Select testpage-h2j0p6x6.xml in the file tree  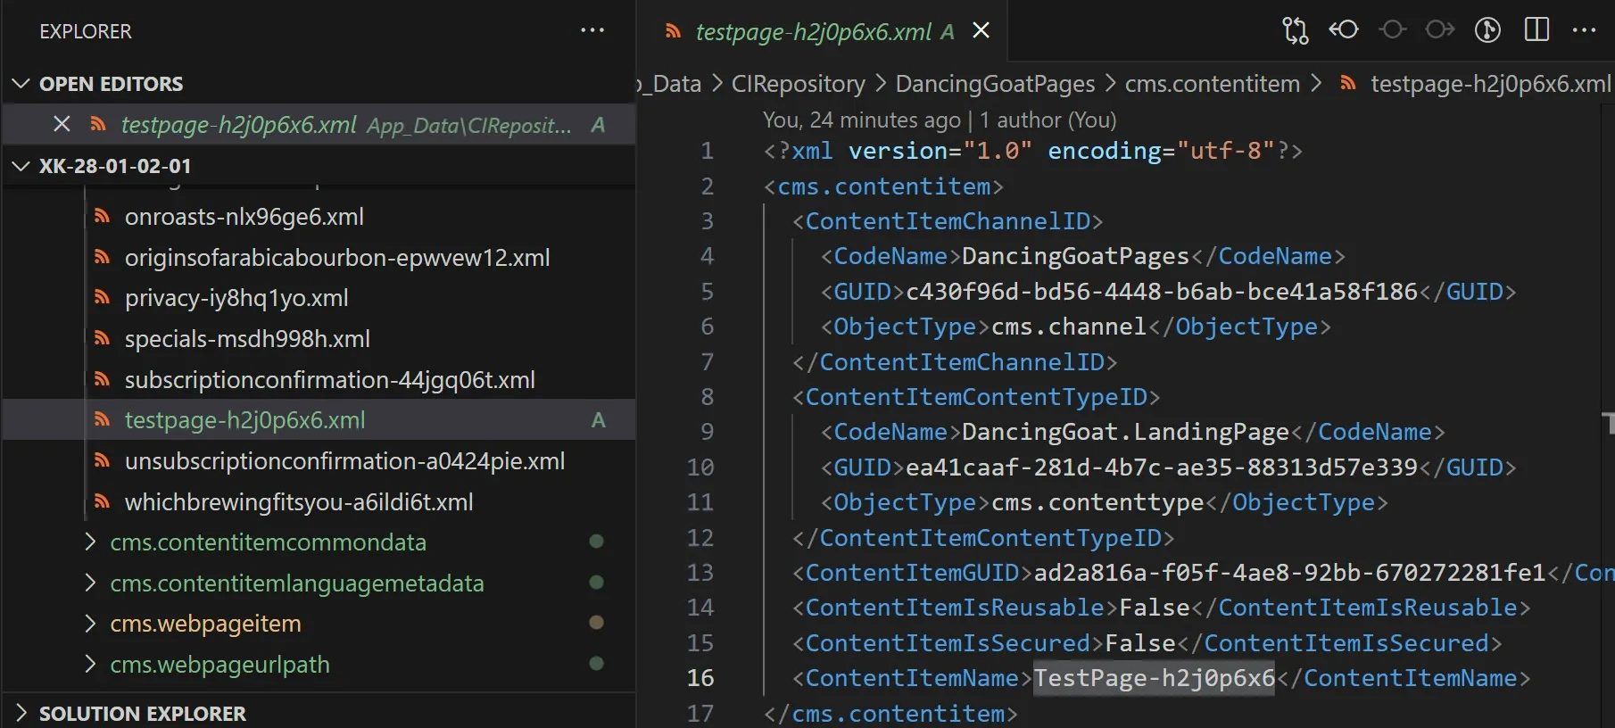coord(319,419)
